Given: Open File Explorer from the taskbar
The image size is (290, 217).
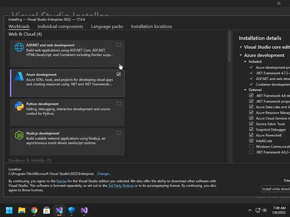Looking at the screenshot, I should [22, 210].
